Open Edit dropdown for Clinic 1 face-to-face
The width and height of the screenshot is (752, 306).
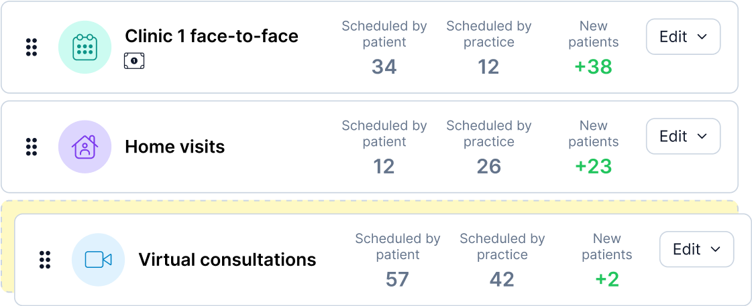tap(684, 37)
